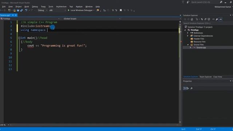Click the Open File folder icon
Screen dimensions: 233x131
pyautogui.click(x=15, y=10)
